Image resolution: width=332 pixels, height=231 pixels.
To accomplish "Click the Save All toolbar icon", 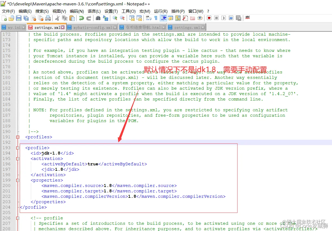I will [26, 18].
